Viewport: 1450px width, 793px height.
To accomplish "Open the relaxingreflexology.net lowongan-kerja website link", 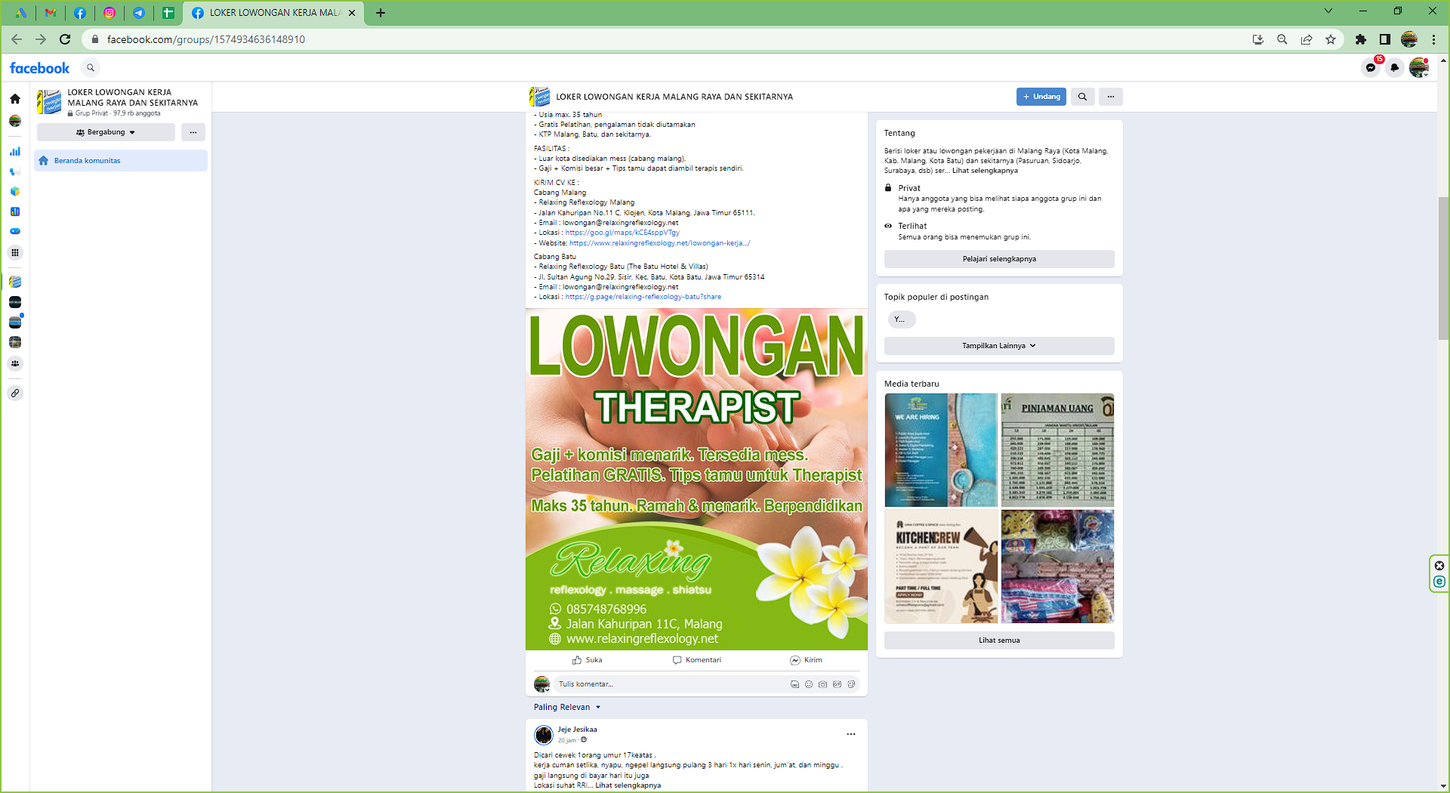I will coord(659,243).
